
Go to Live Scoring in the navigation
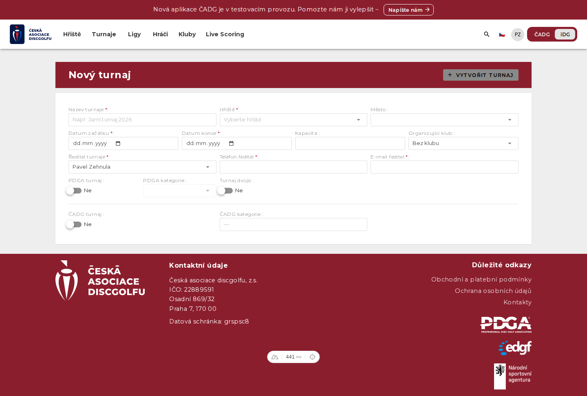[225, 34]
